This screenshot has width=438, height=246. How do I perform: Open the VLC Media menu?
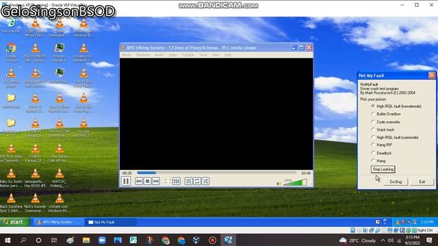tap(127, 55)
